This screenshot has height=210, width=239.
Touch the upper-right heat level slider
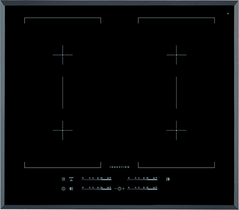click(x=143, y=178)
